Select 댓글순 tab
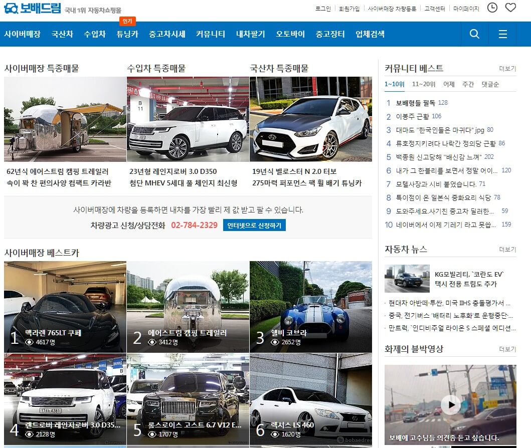This screenshot has height=448, width=531. pos(490,84)
